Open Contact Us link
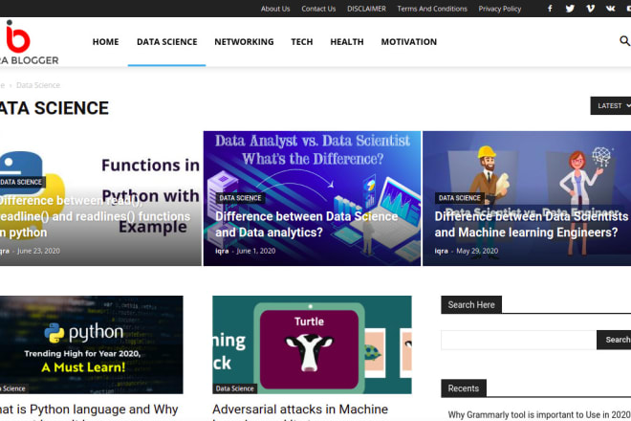The height and width of the screenshot is (421, 631). click(318, 9)
